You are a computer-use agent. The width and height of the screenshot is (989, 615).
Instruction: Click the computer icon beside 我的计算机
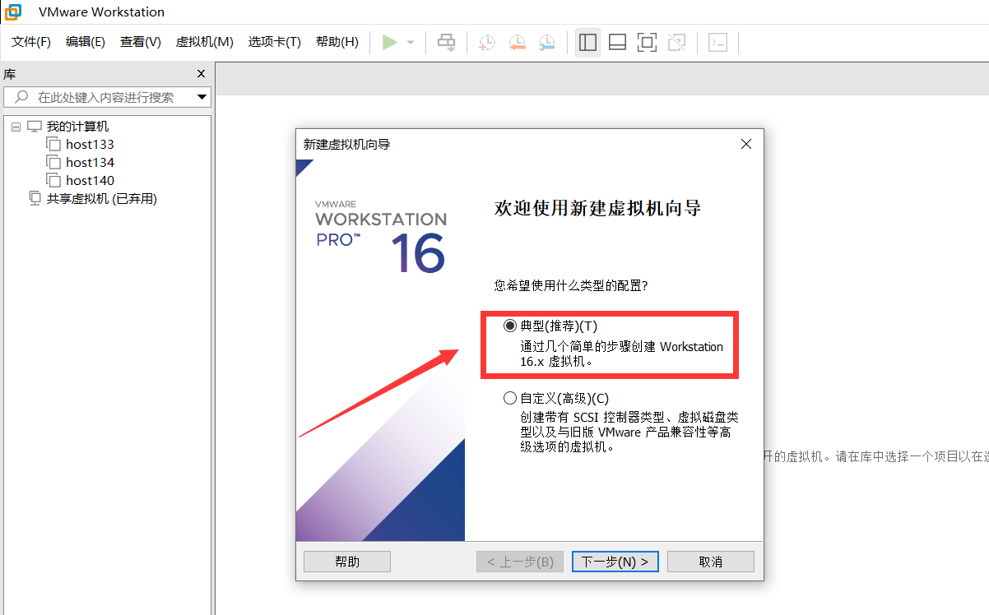pyautogui.click(x=35, y=127)
